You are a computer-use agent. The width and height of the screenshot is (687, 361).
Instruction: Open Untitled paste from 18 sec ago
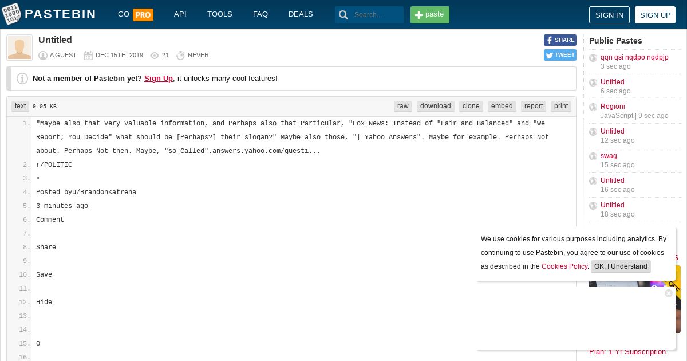[613, 205]
